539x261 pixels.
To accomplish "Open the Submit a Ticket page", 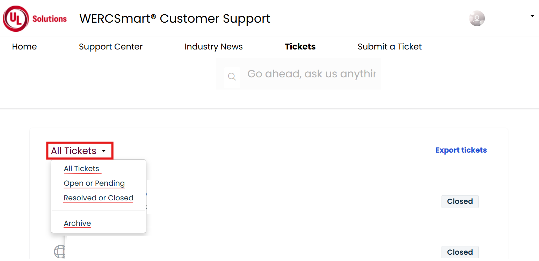I will click(x=389, y=47).
